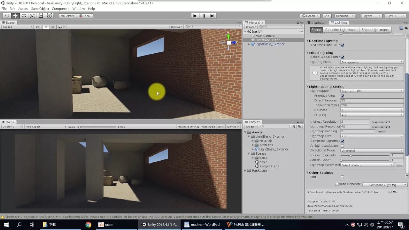The image size is (409, 230).
Task: Click the Scene orientation gizmo
Action: coord(229,42)
